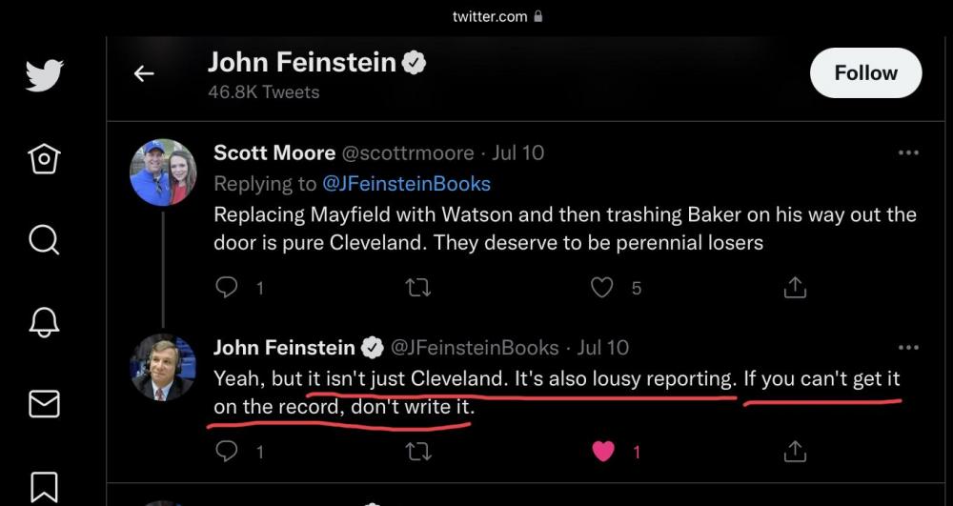Click the Twitter bird logo

pyautogui.click(x=44, y=74)
